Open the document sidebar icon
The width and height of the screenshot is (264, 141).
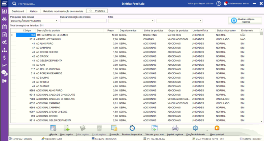point(4,35)
